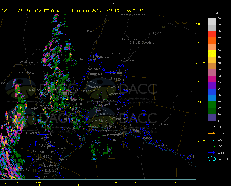This screenshot has width=231, height=186.
Task: Click the orange VBCR arrow legend icon
Action: click(211, 134)
